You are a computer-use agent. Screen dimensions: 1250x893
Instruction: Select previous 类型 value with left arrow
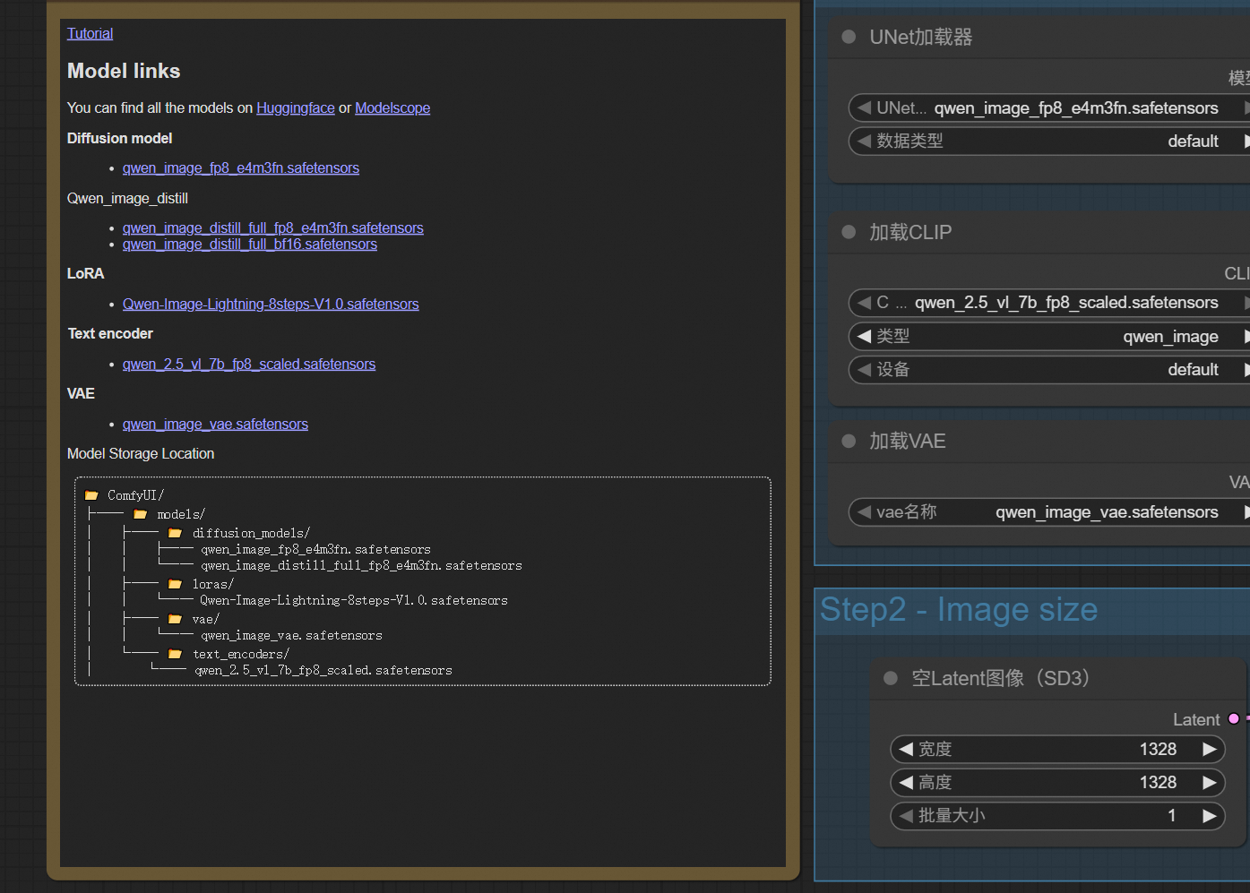tap(864, 336)
